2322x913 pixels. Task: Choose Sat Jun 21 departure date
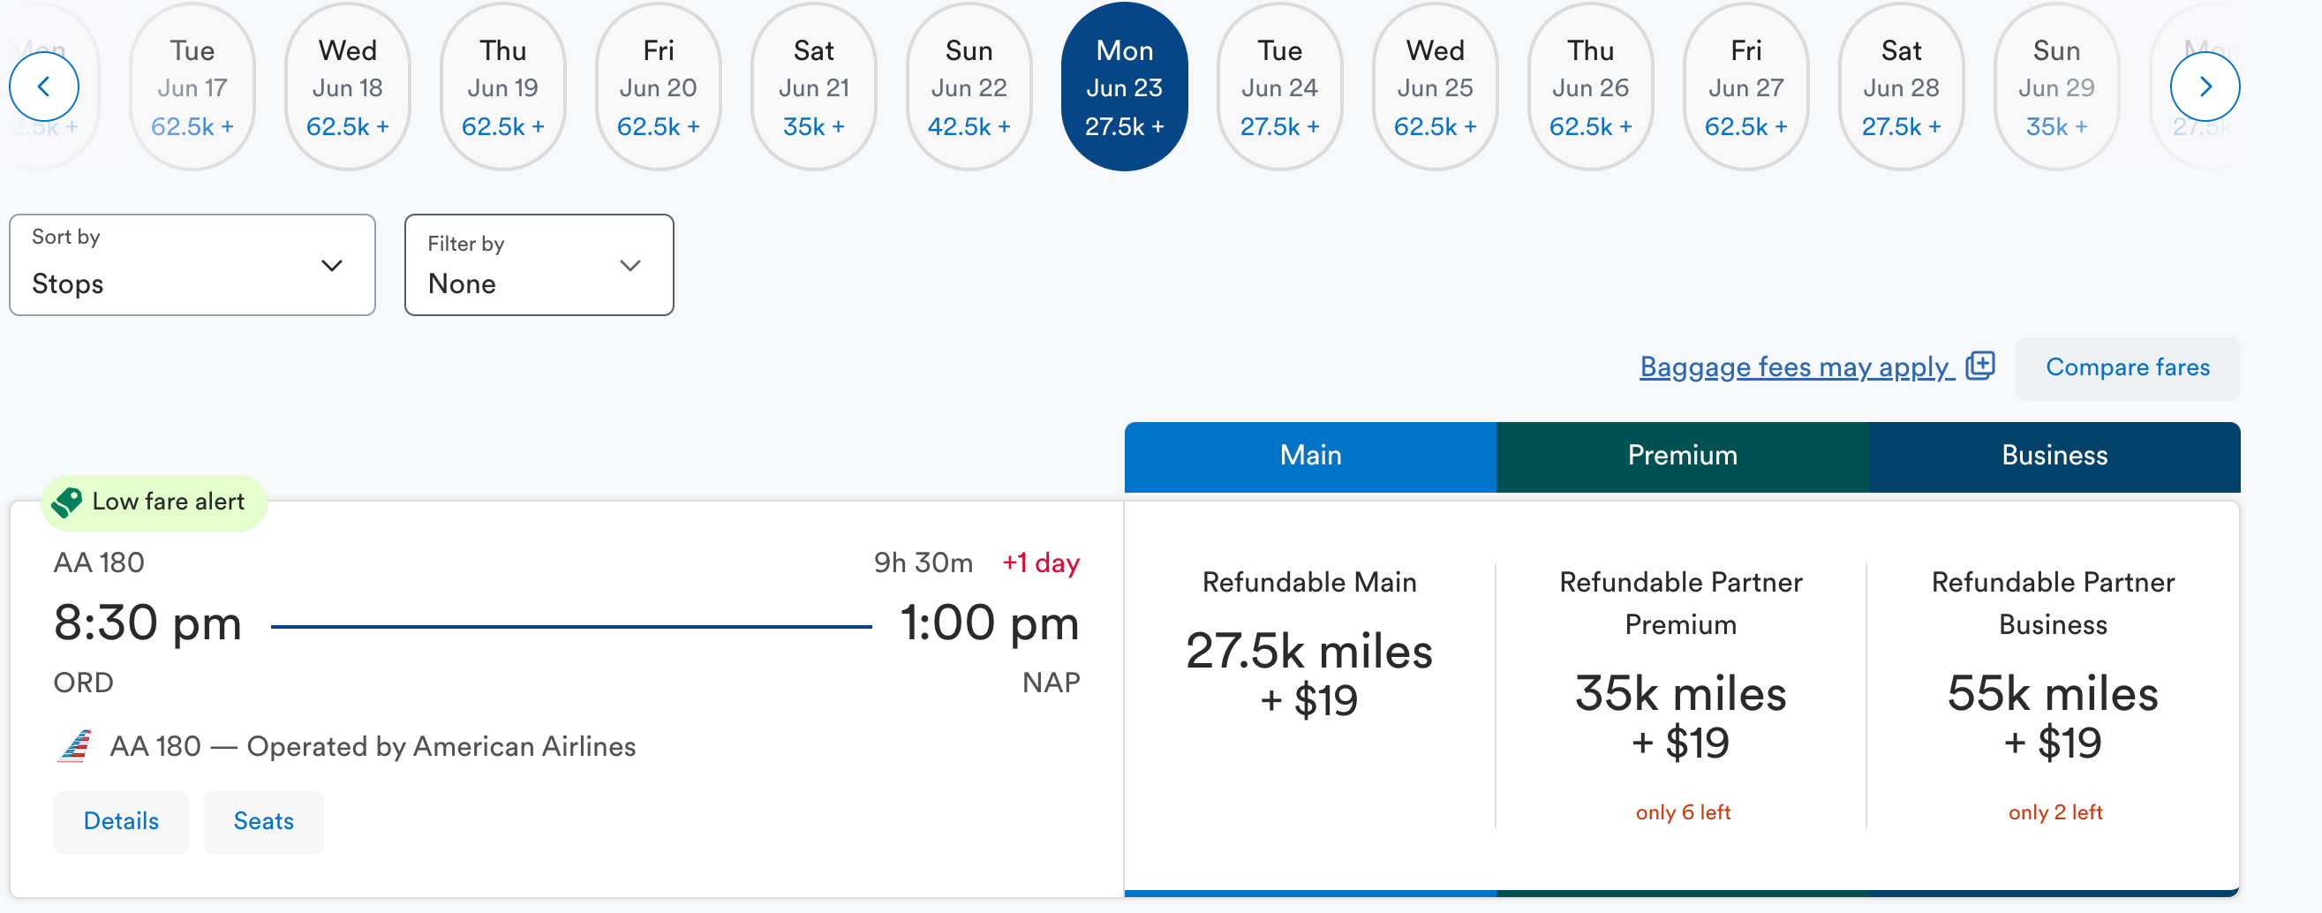[813, 87]
